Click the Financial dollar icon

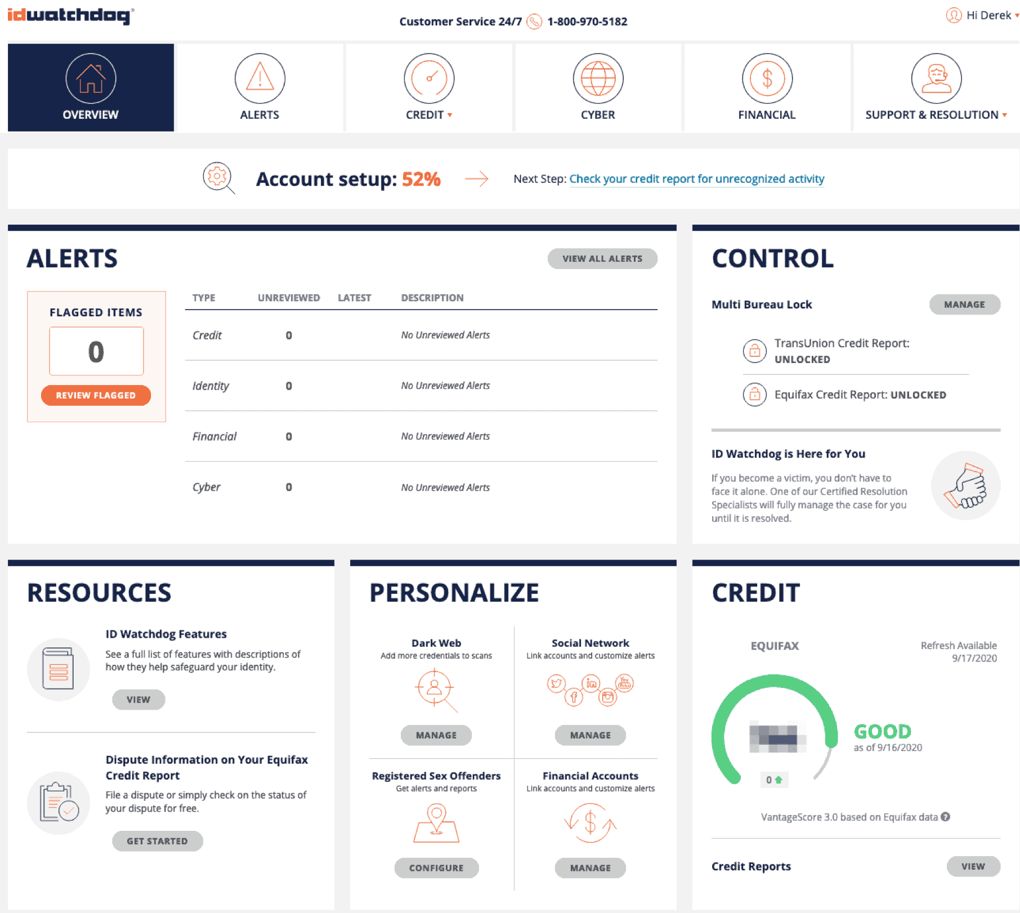click(x=767, y=78)
